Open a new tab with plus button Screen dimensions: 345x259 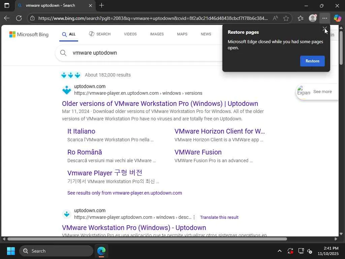(x=101, y=5)
